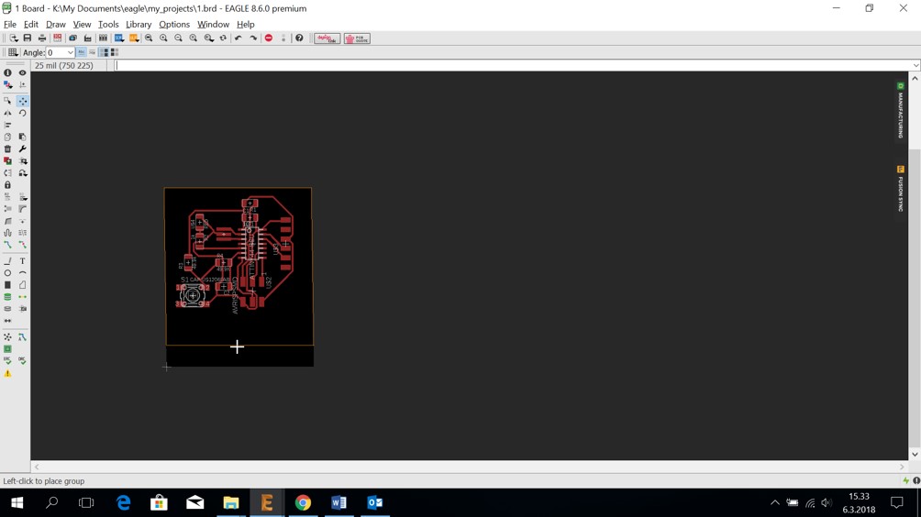This screenshot has height=517, width=921.
Task: Select the Signal tool
Action: tap(22, 297)
